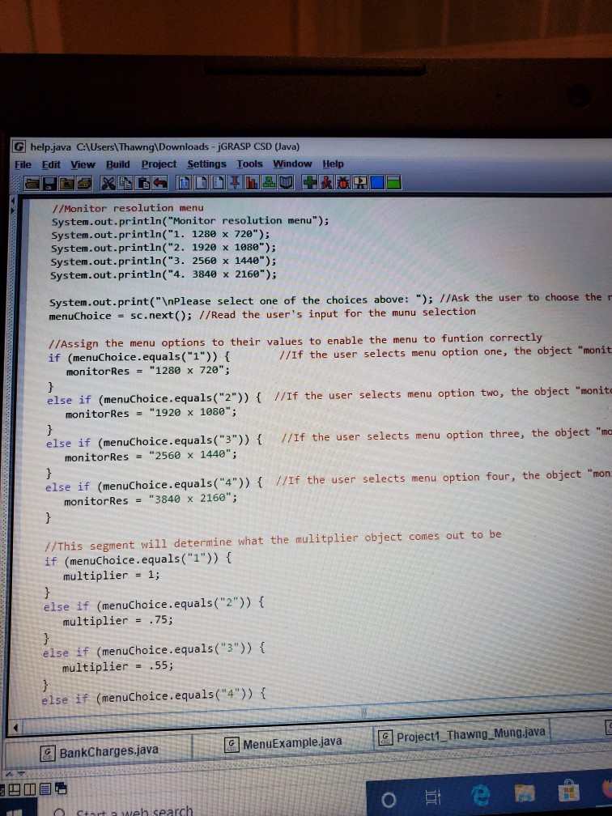Click the Copy icon in the toolbar
The image size is (612, 816).
126,183
